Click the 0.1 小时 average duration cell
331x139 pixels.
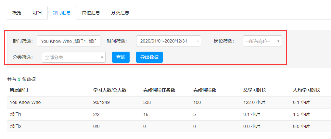(301, 103)
